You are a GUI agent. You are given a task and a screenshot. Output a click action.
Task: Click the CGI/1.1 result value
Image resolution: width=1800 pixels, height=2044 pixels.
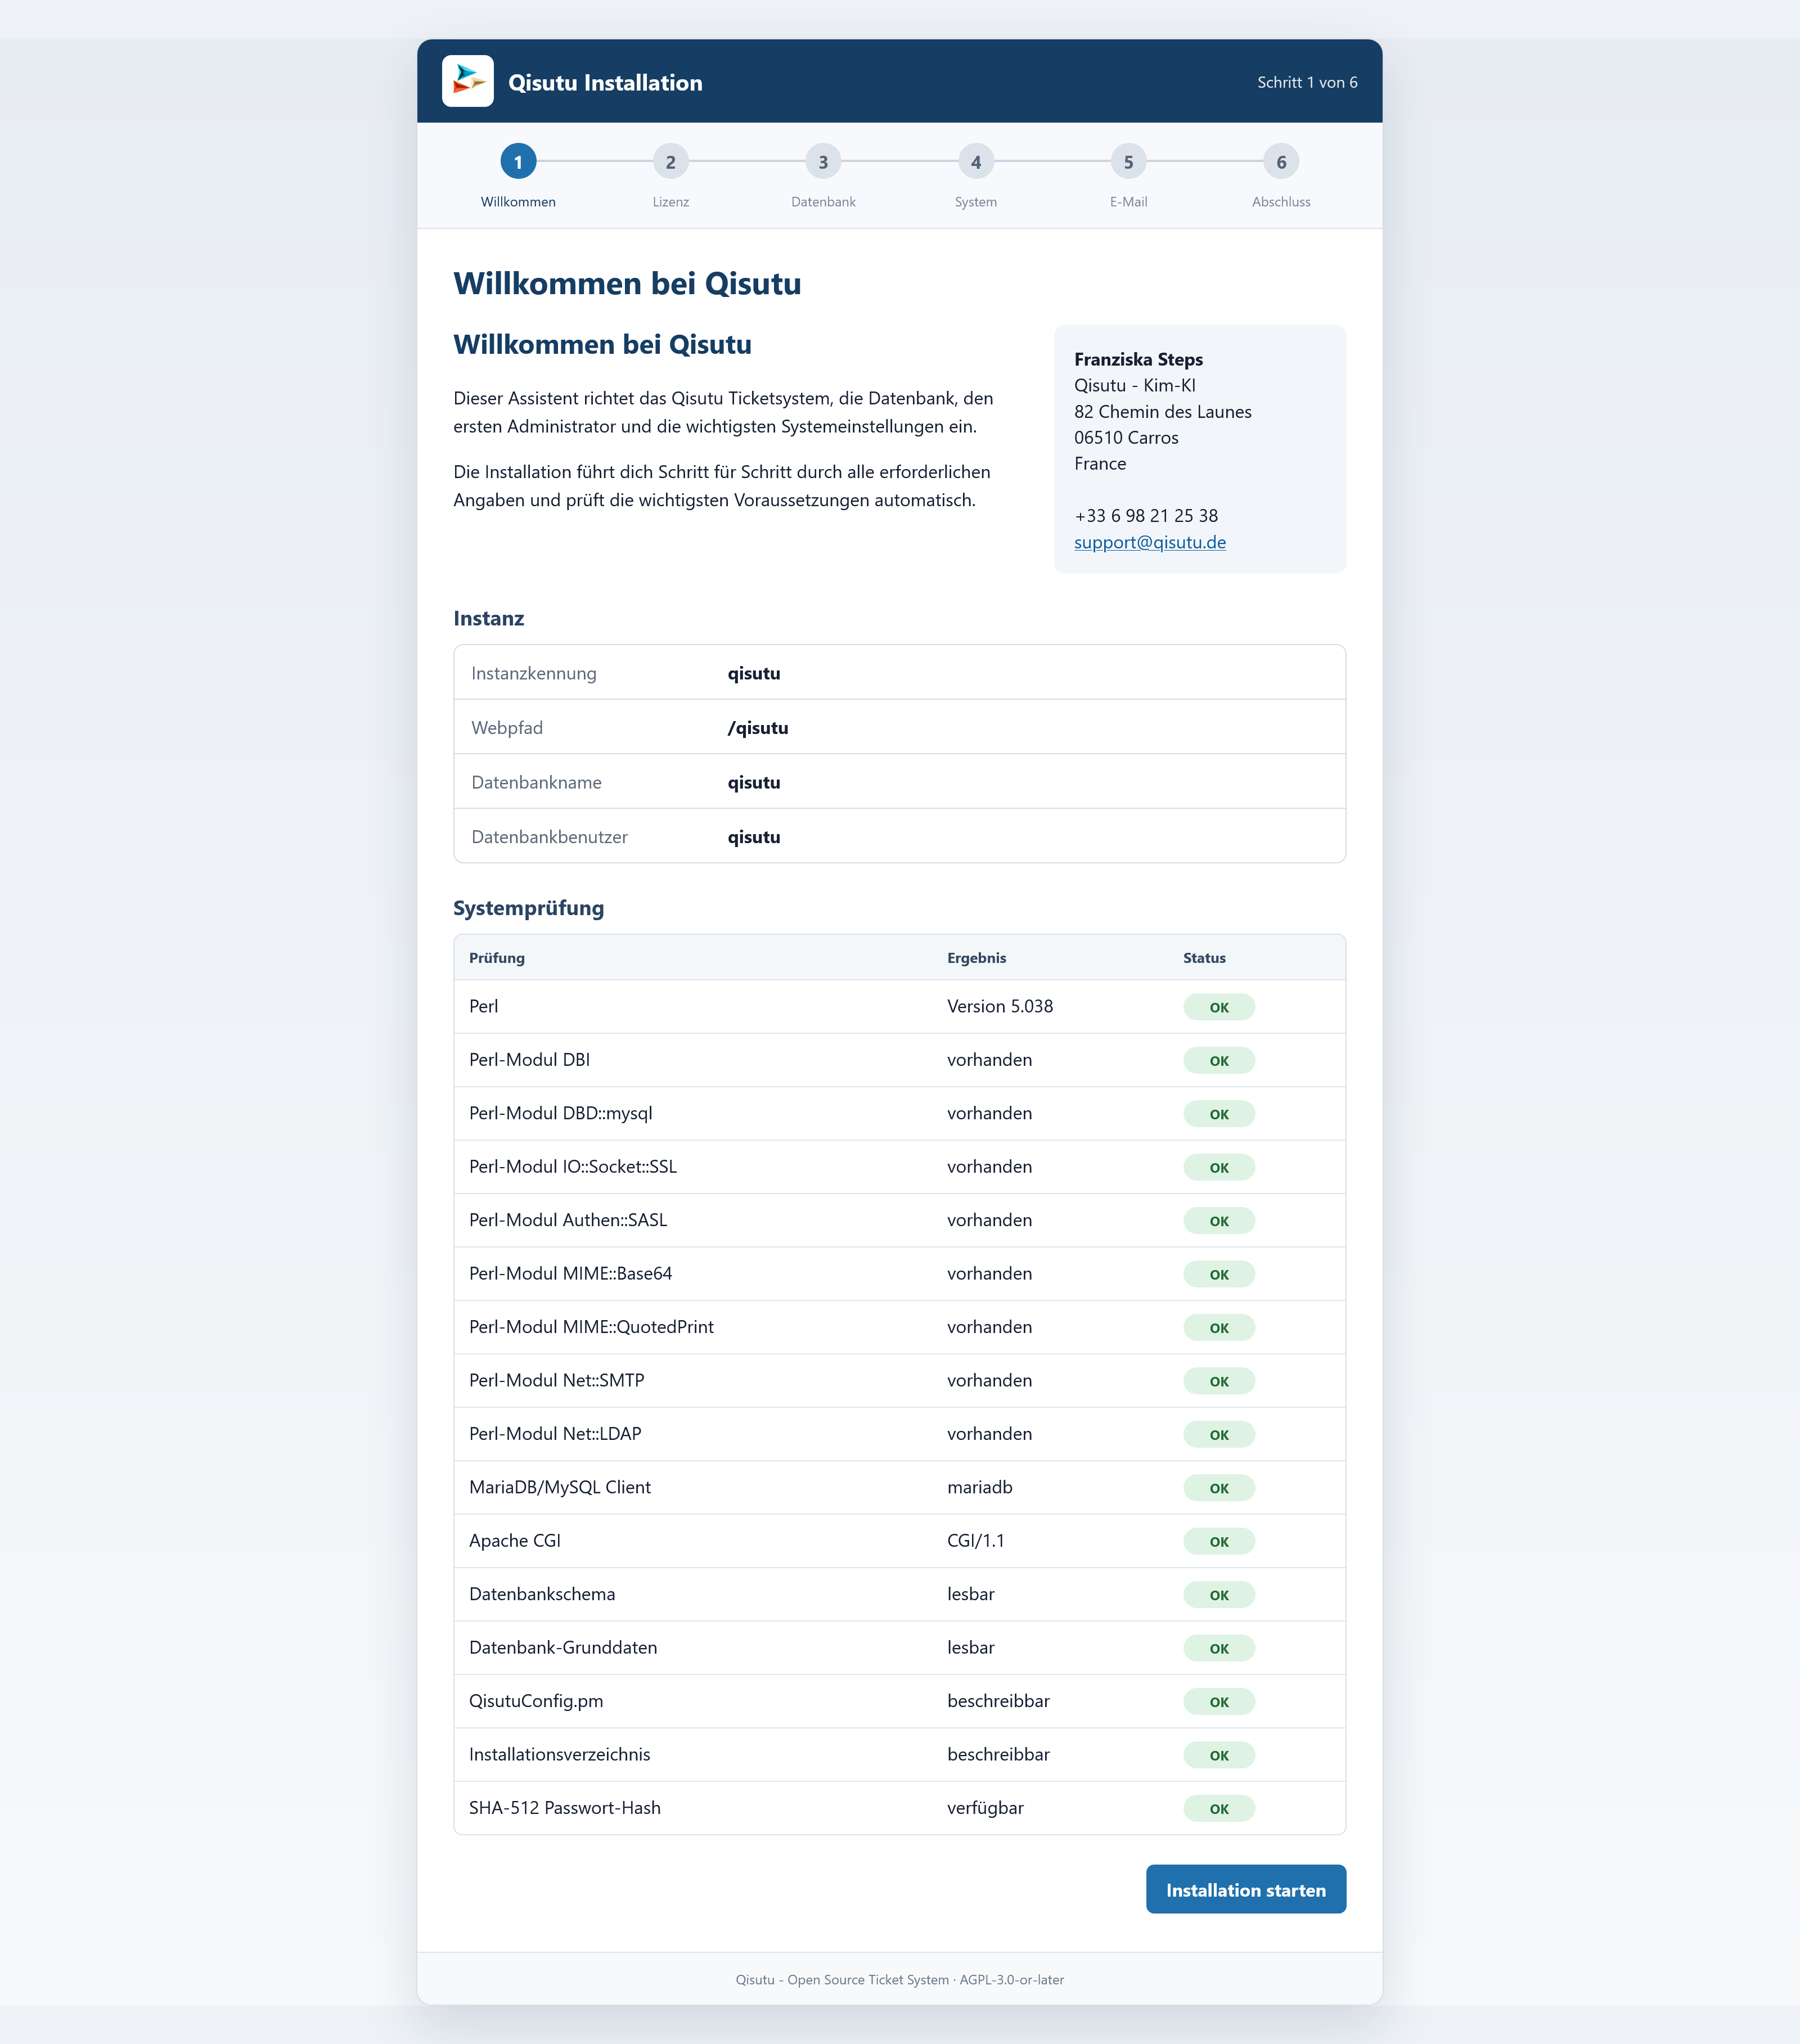point(976,1541)
